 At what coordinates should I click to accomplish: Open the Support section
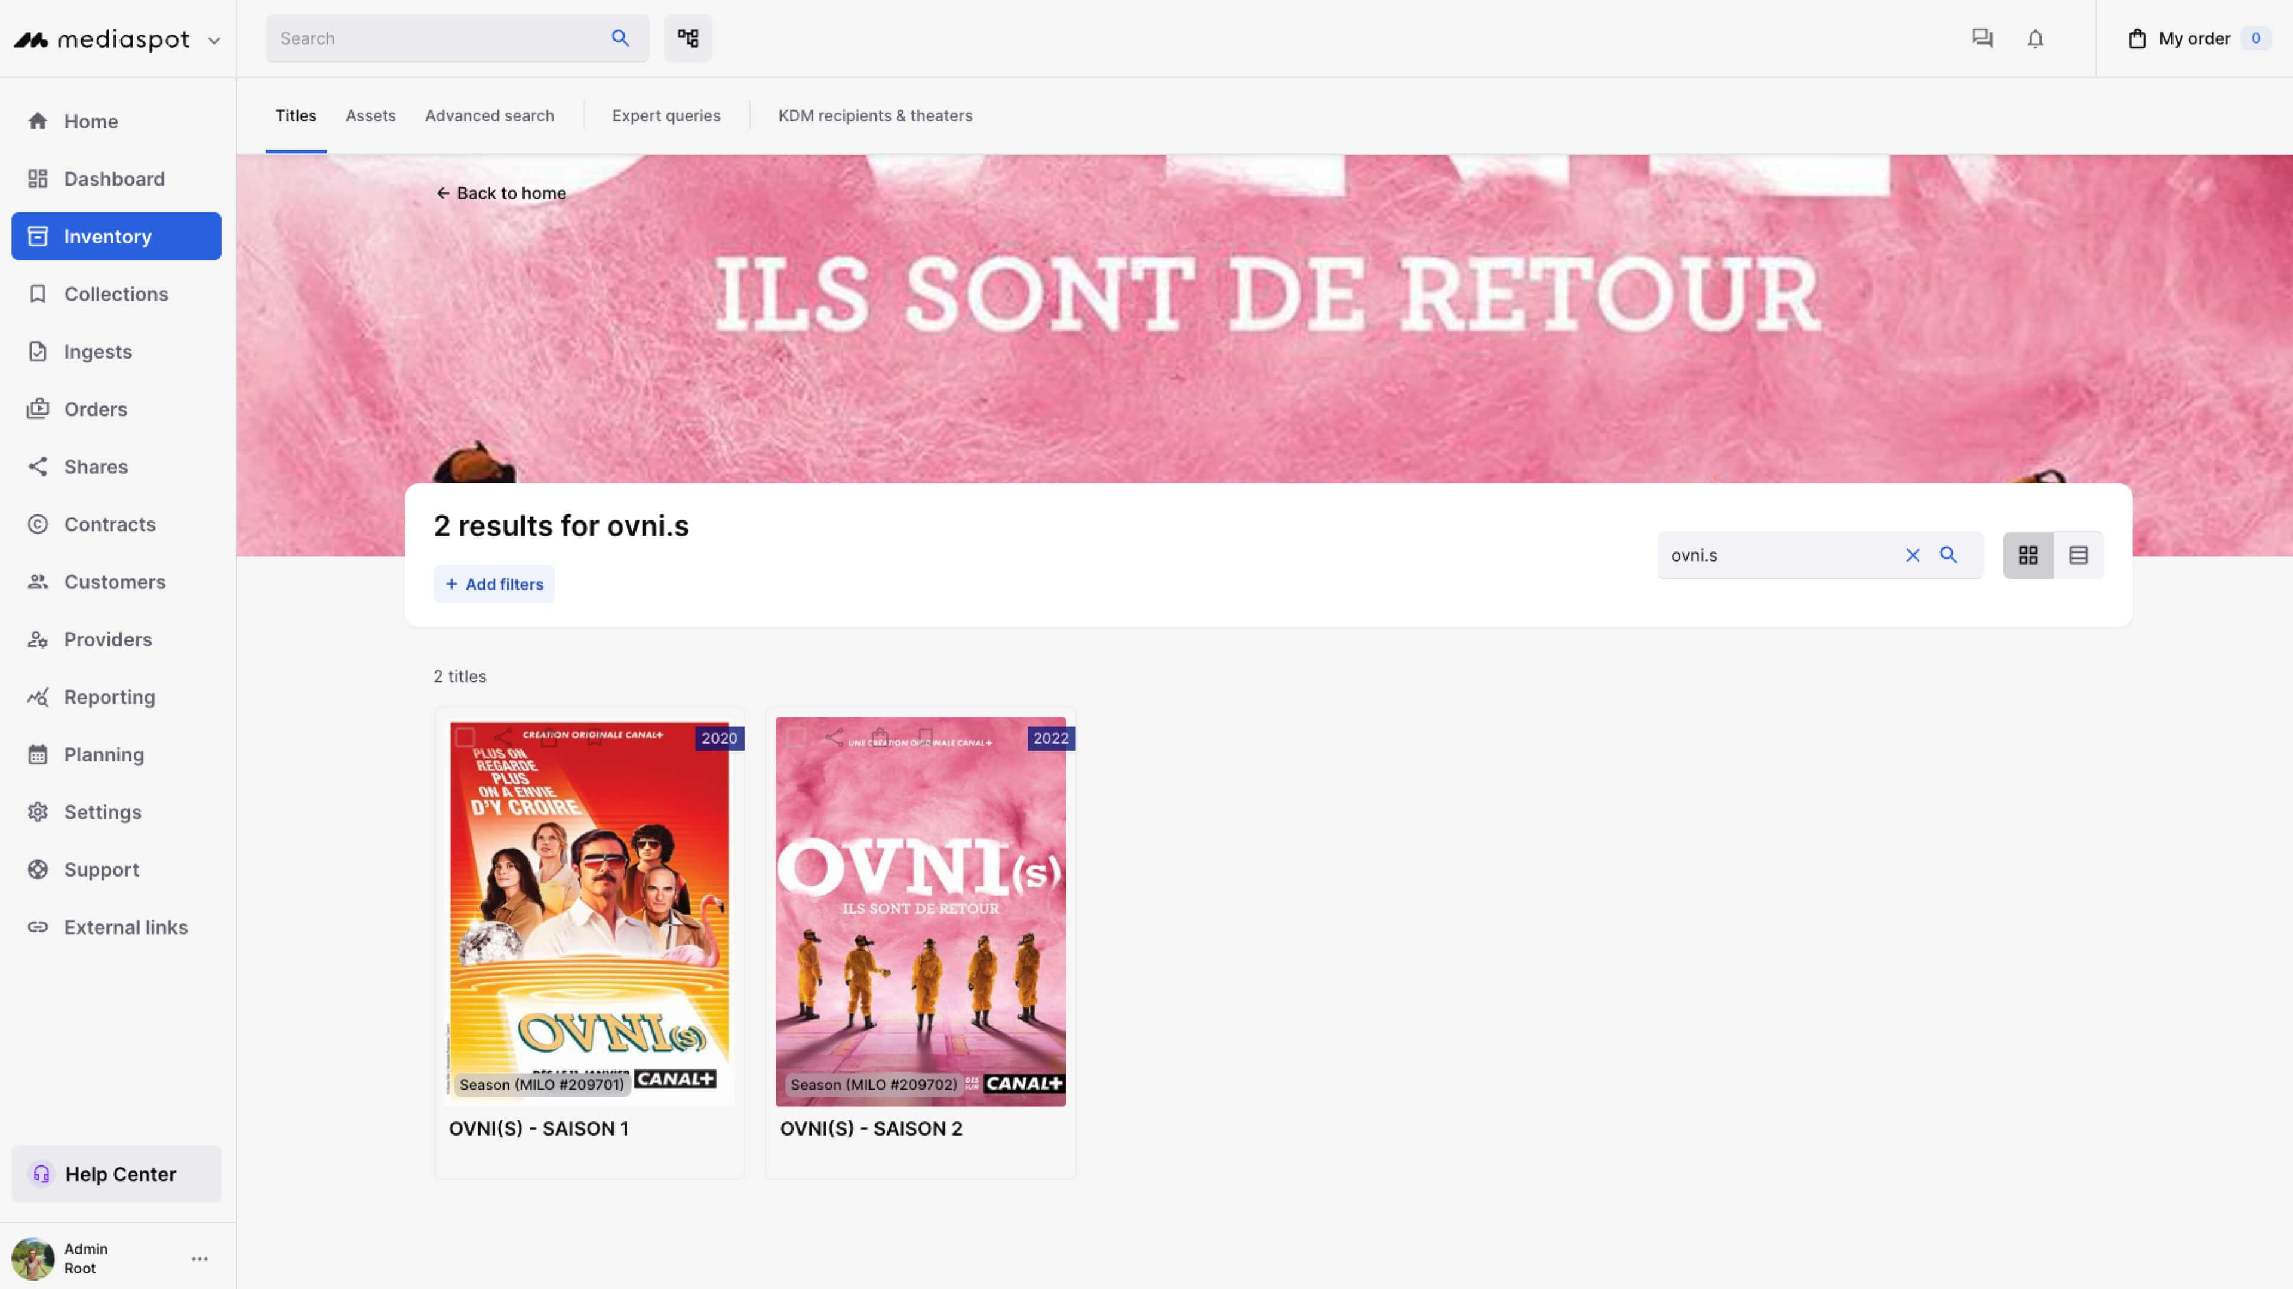tap(116, 869)
